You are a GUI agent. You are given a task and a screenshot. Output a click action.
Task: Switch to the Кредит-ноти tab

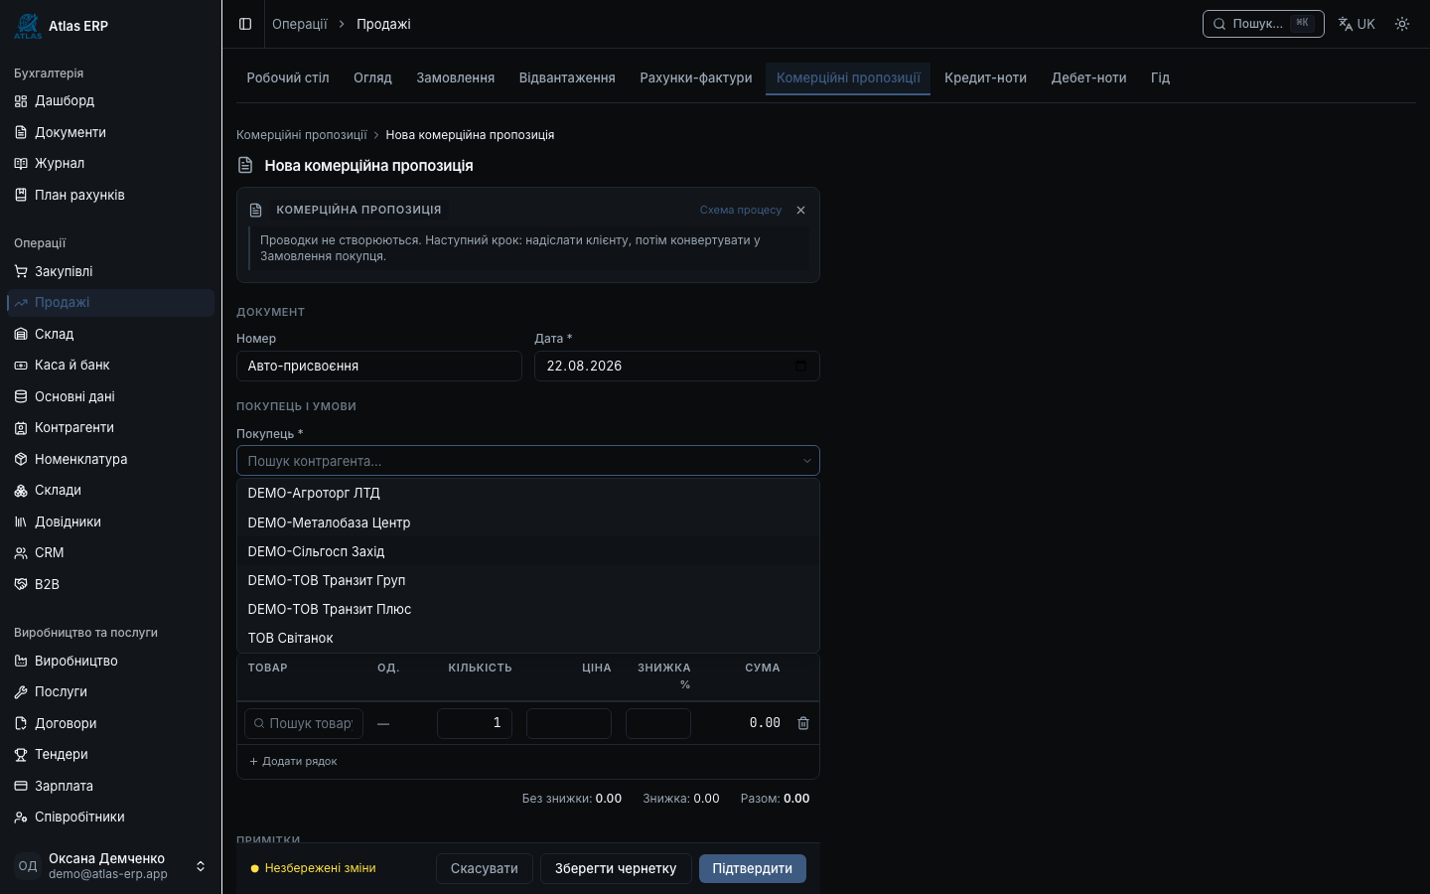coord(986,77)
